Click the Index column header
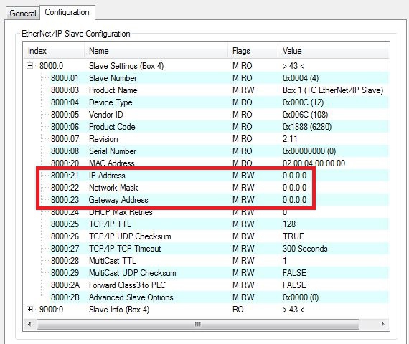 click(54, 51)
